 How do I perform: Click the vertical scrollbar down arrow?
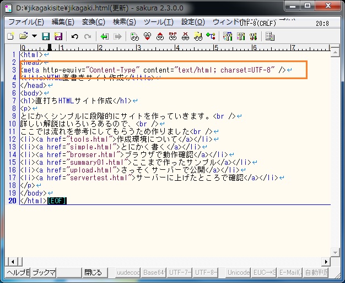click(335, 253)
